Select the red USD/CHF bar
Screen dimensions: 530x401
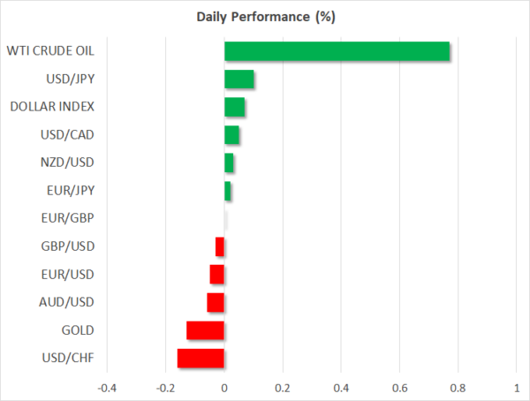pyautogui.click(x=201, y=358)
